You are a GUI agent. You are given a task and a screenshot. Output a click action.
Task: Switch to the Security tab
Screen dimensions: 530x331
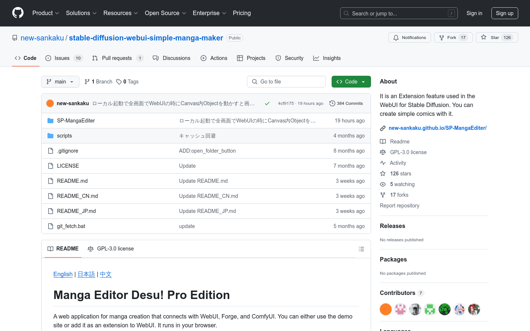(289, 58)
